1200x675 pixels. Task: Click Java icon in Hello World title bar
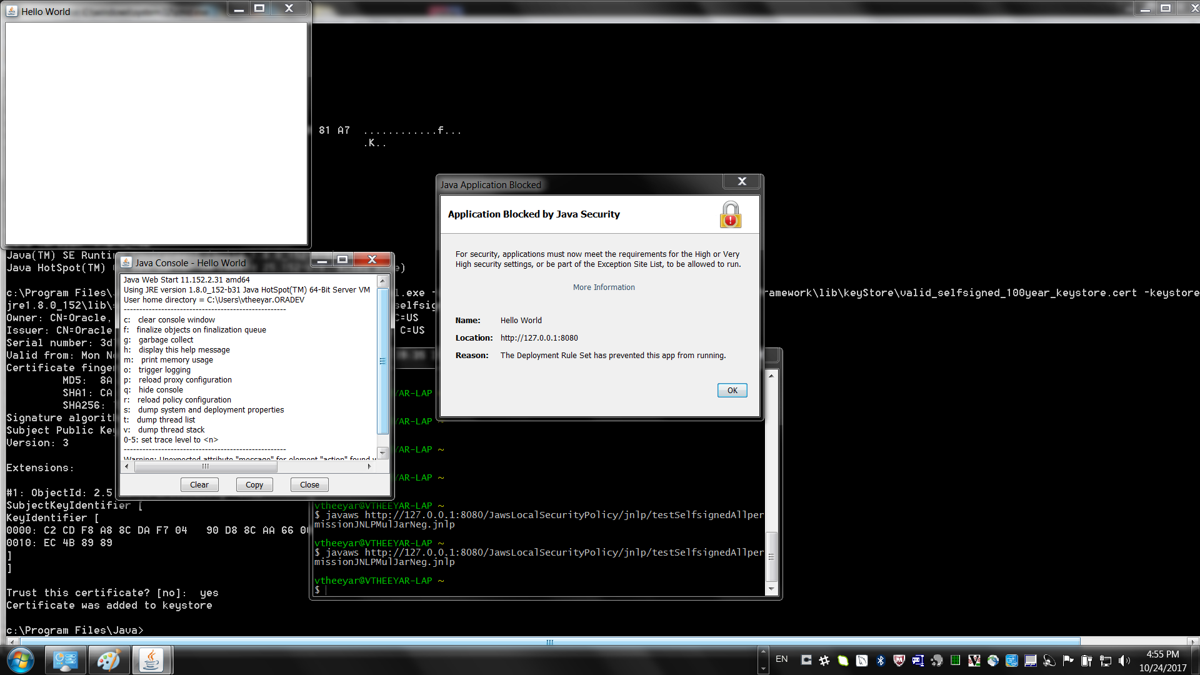pos(12,11)
